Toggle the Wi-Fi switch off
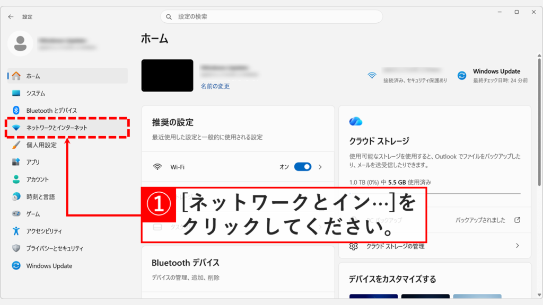Image resolution: width=543 pixels, height=305 pixels. click(x=302, y=166)
